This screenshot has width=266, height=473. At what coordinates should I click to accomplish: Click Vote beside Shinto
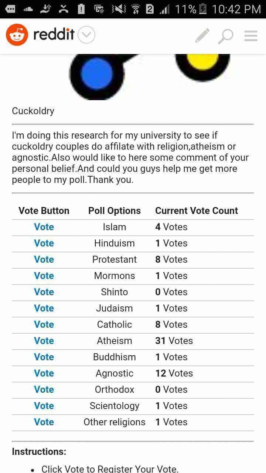44,292
